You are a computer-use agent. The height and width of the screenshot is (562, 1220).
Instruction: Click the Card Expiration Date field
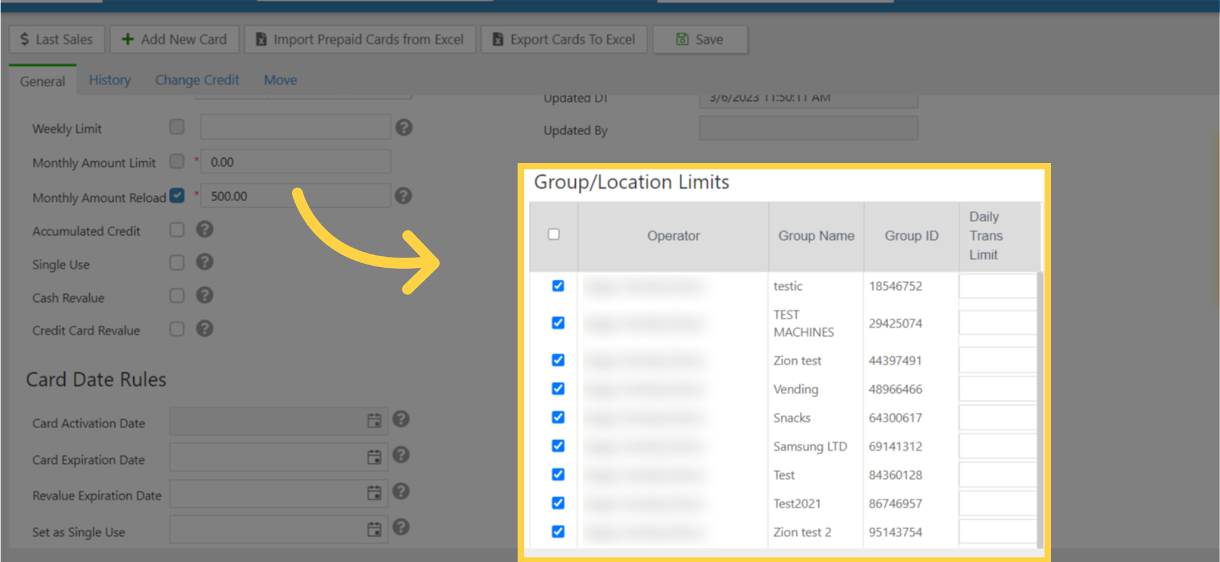[279, 457]
